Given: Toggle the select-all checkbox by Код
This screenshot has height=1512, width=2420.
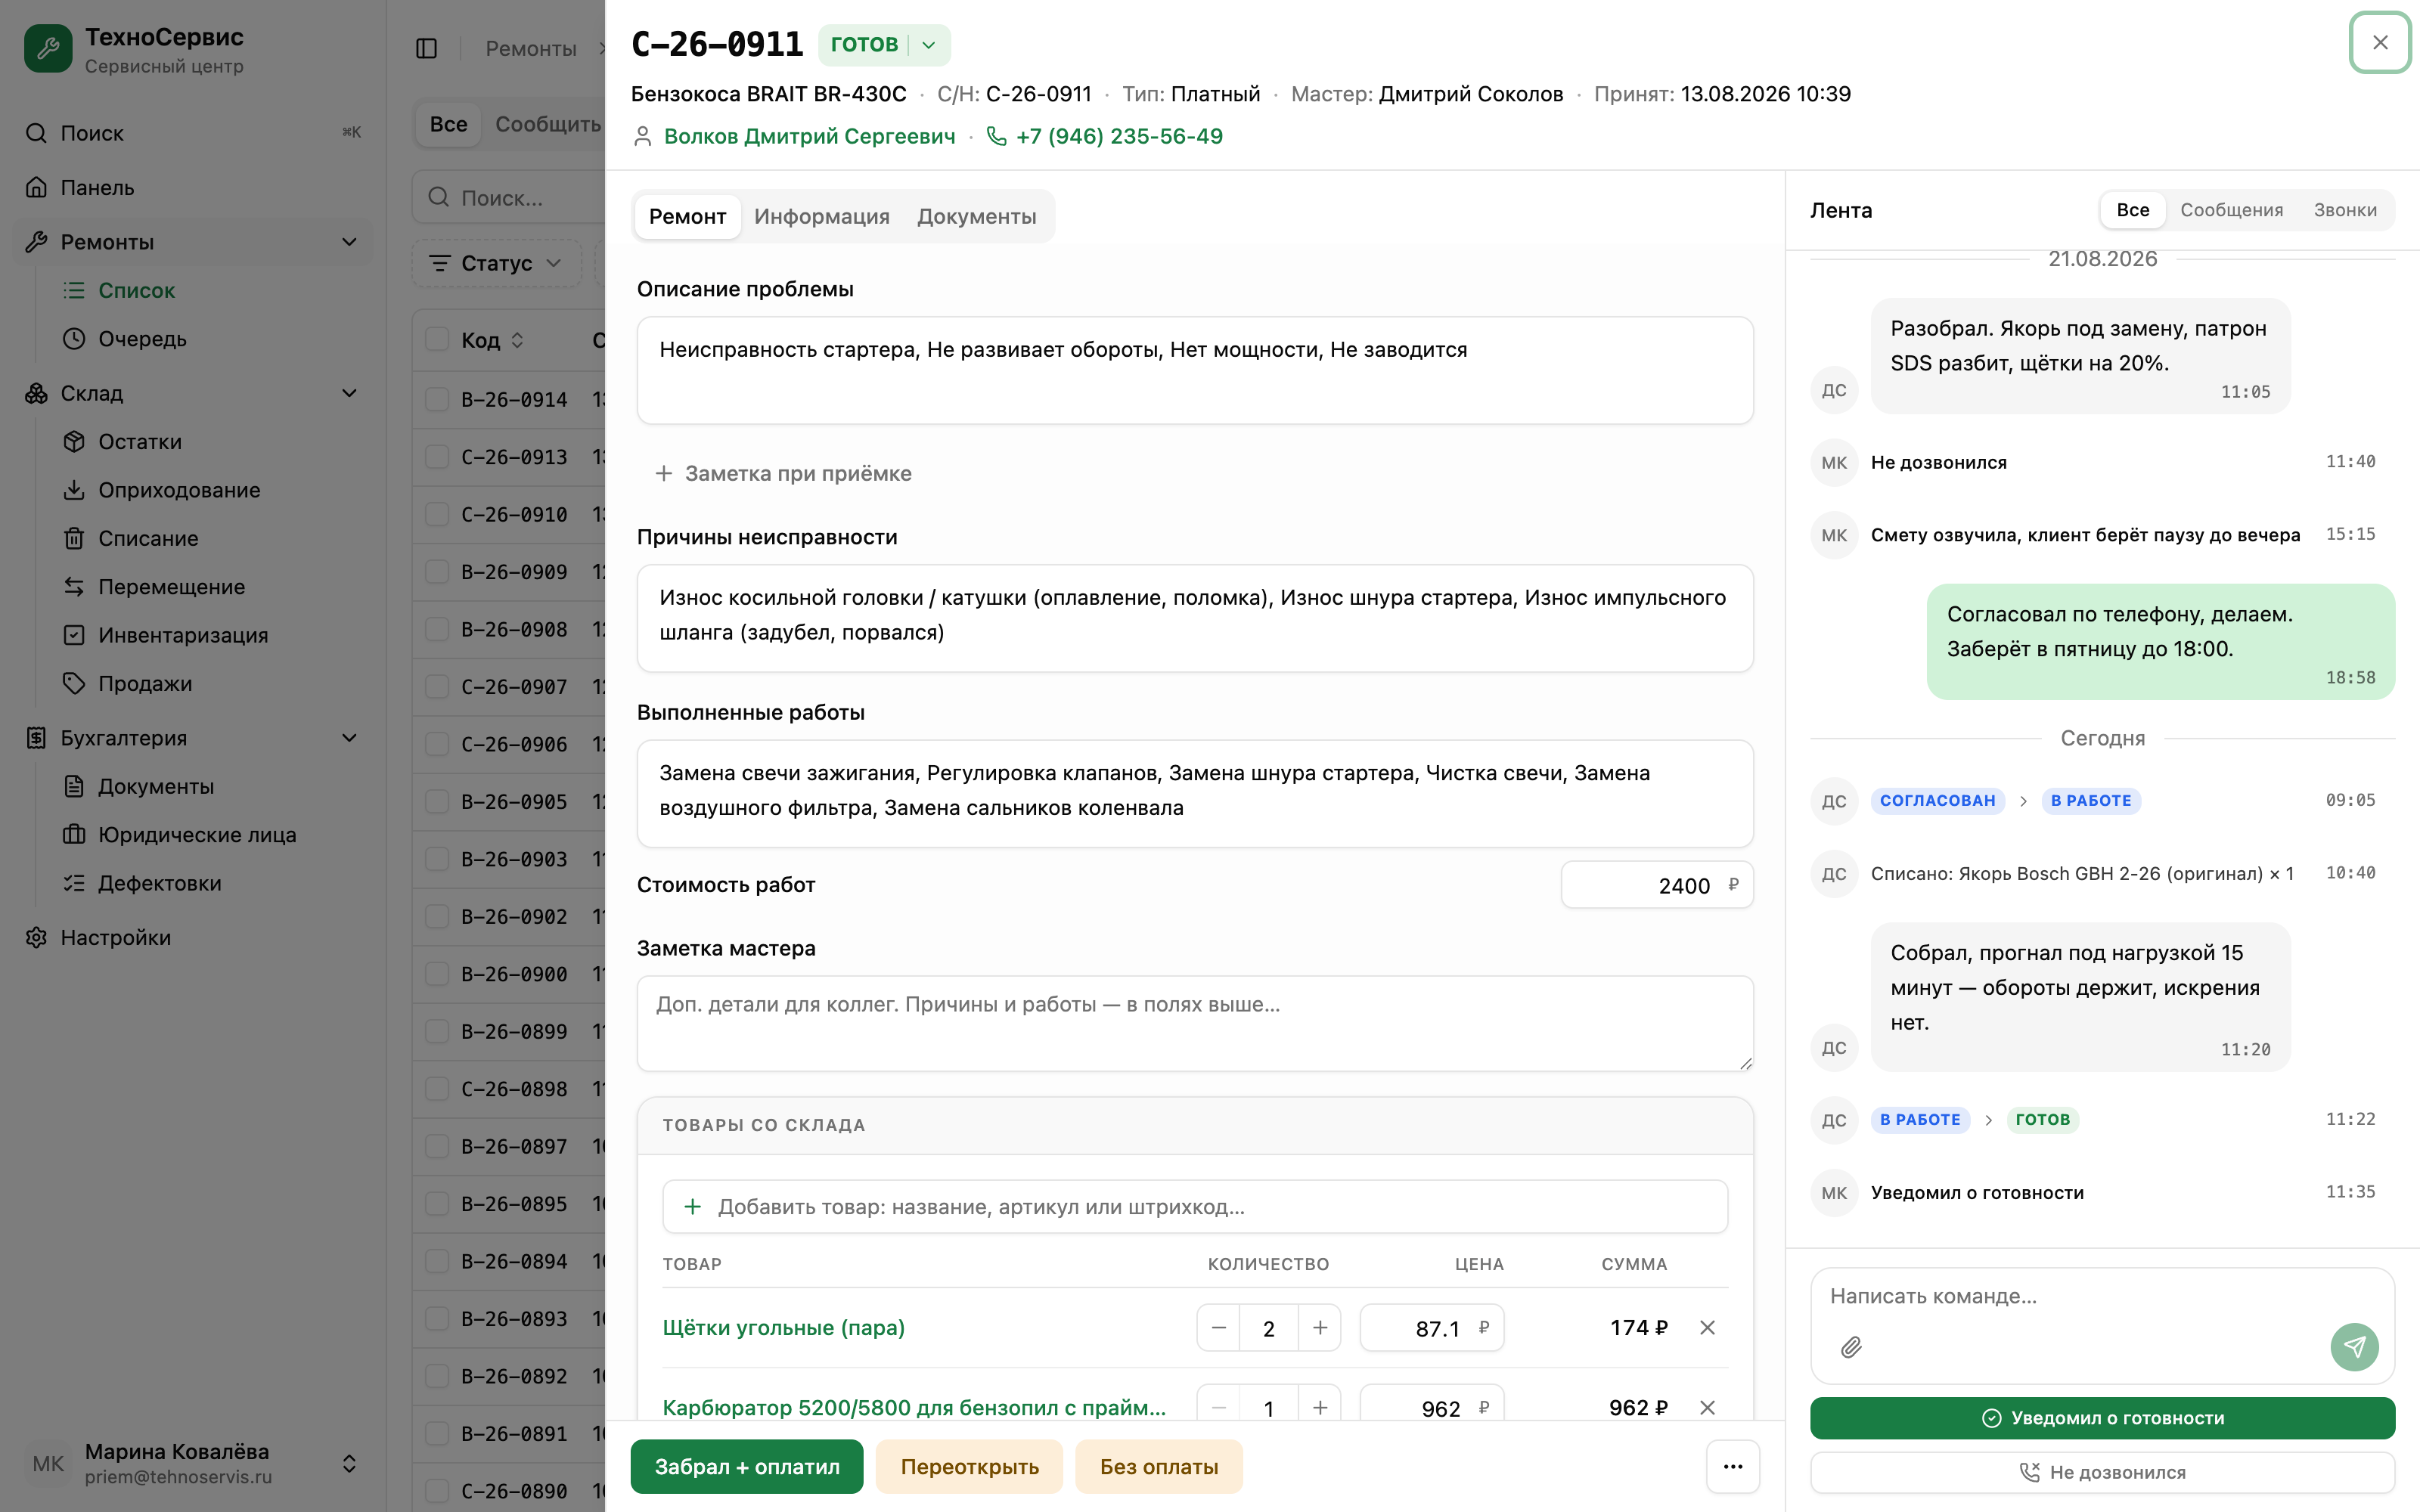Looking at the screenshot, I should coord(437,340).
